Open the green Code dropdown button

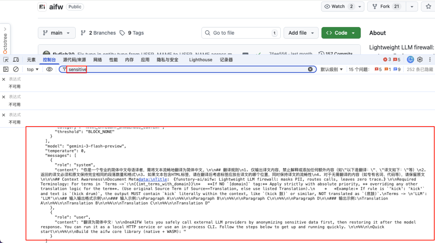click(341, 33)
